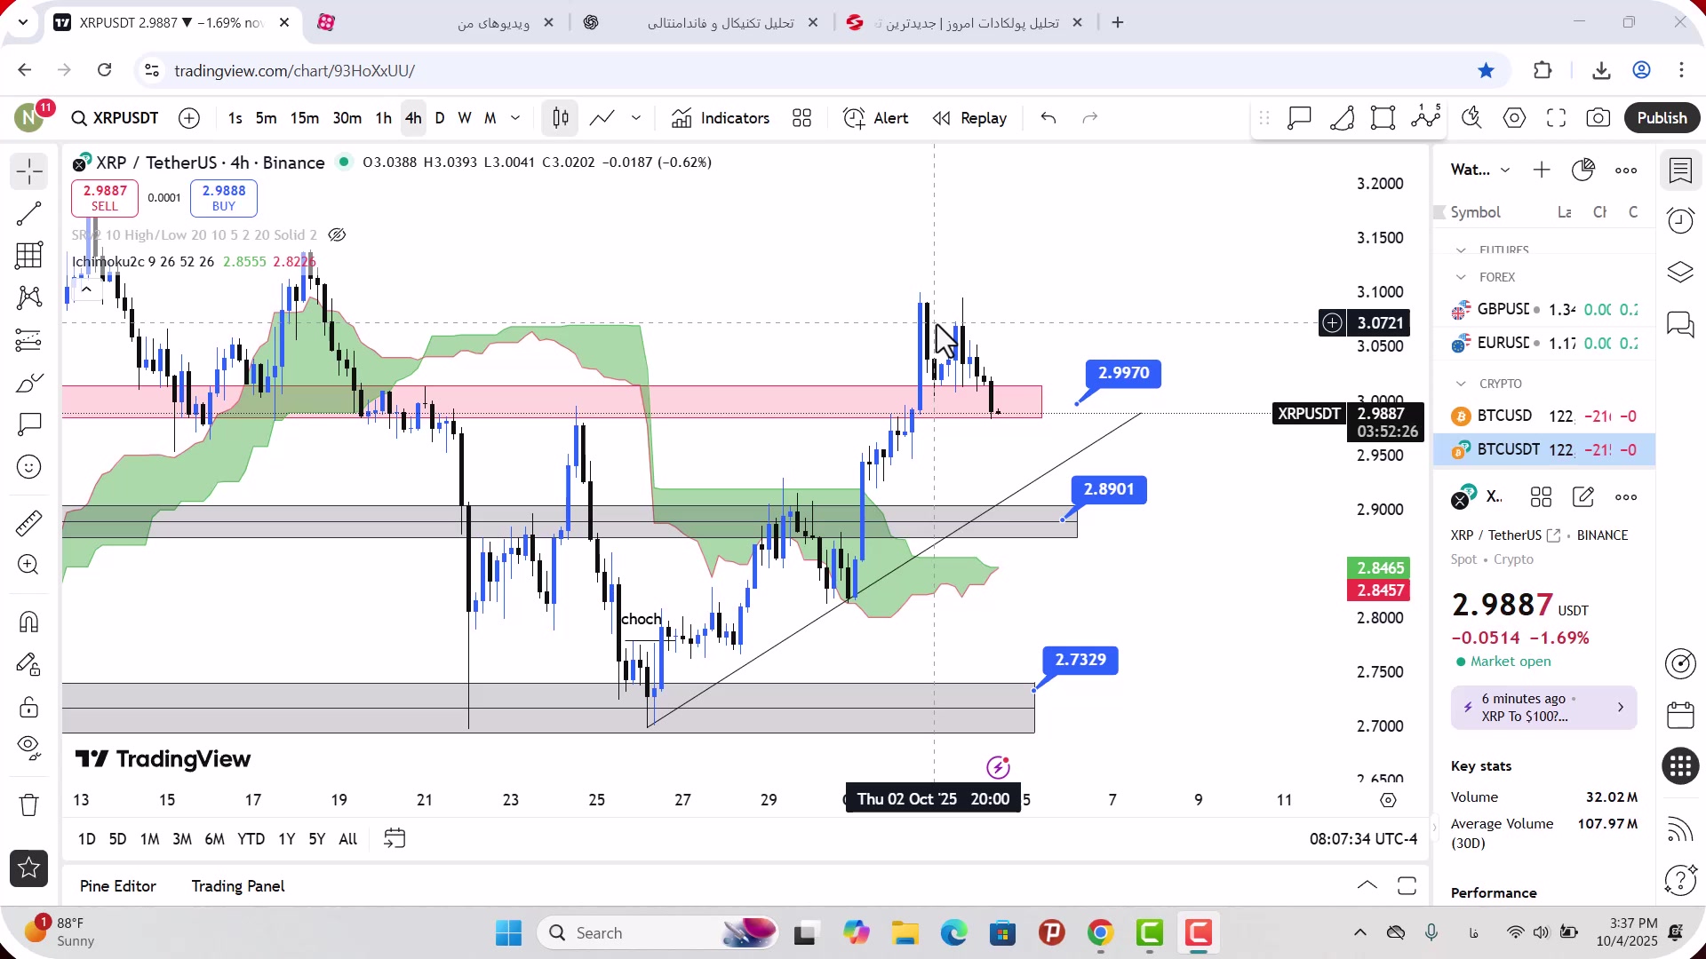Viewport: 1706px width, 959px height.
Task: Open the alerts clock icon in right sidebar
Action: [x=1680, y=220]
